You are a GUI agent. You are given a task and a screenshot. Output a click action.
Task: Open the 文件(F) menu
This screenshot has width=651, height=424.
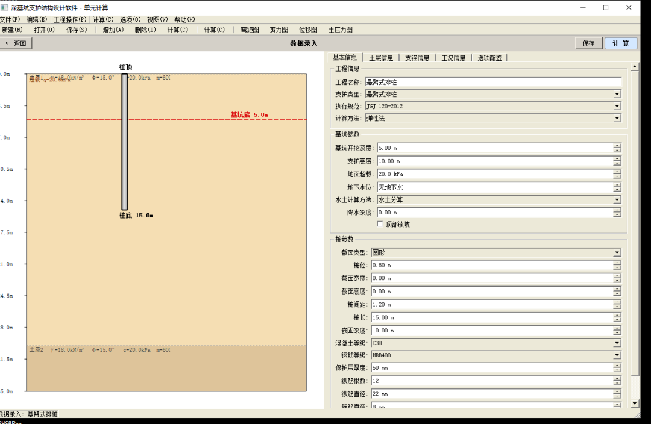pos(10,19)
